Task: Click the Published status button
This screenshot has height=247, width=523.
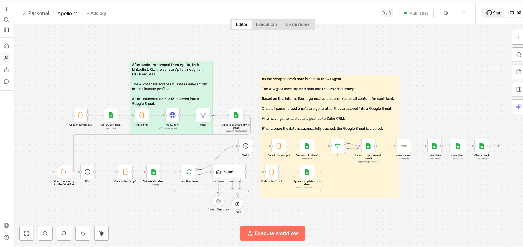Action: (x=417, y=13)
